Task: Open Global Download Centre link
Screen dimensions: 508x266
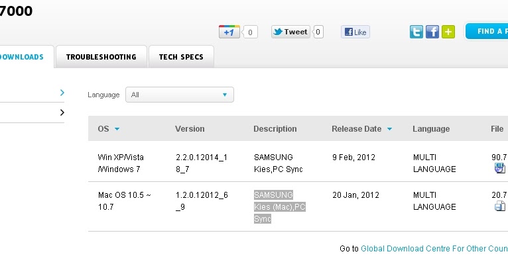Action: click(434, 249)
